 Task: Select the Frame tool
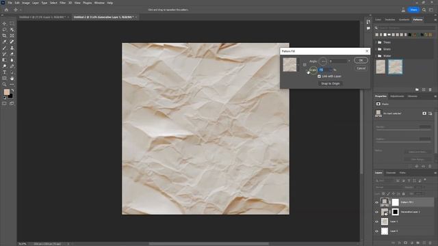pos(12,36)
